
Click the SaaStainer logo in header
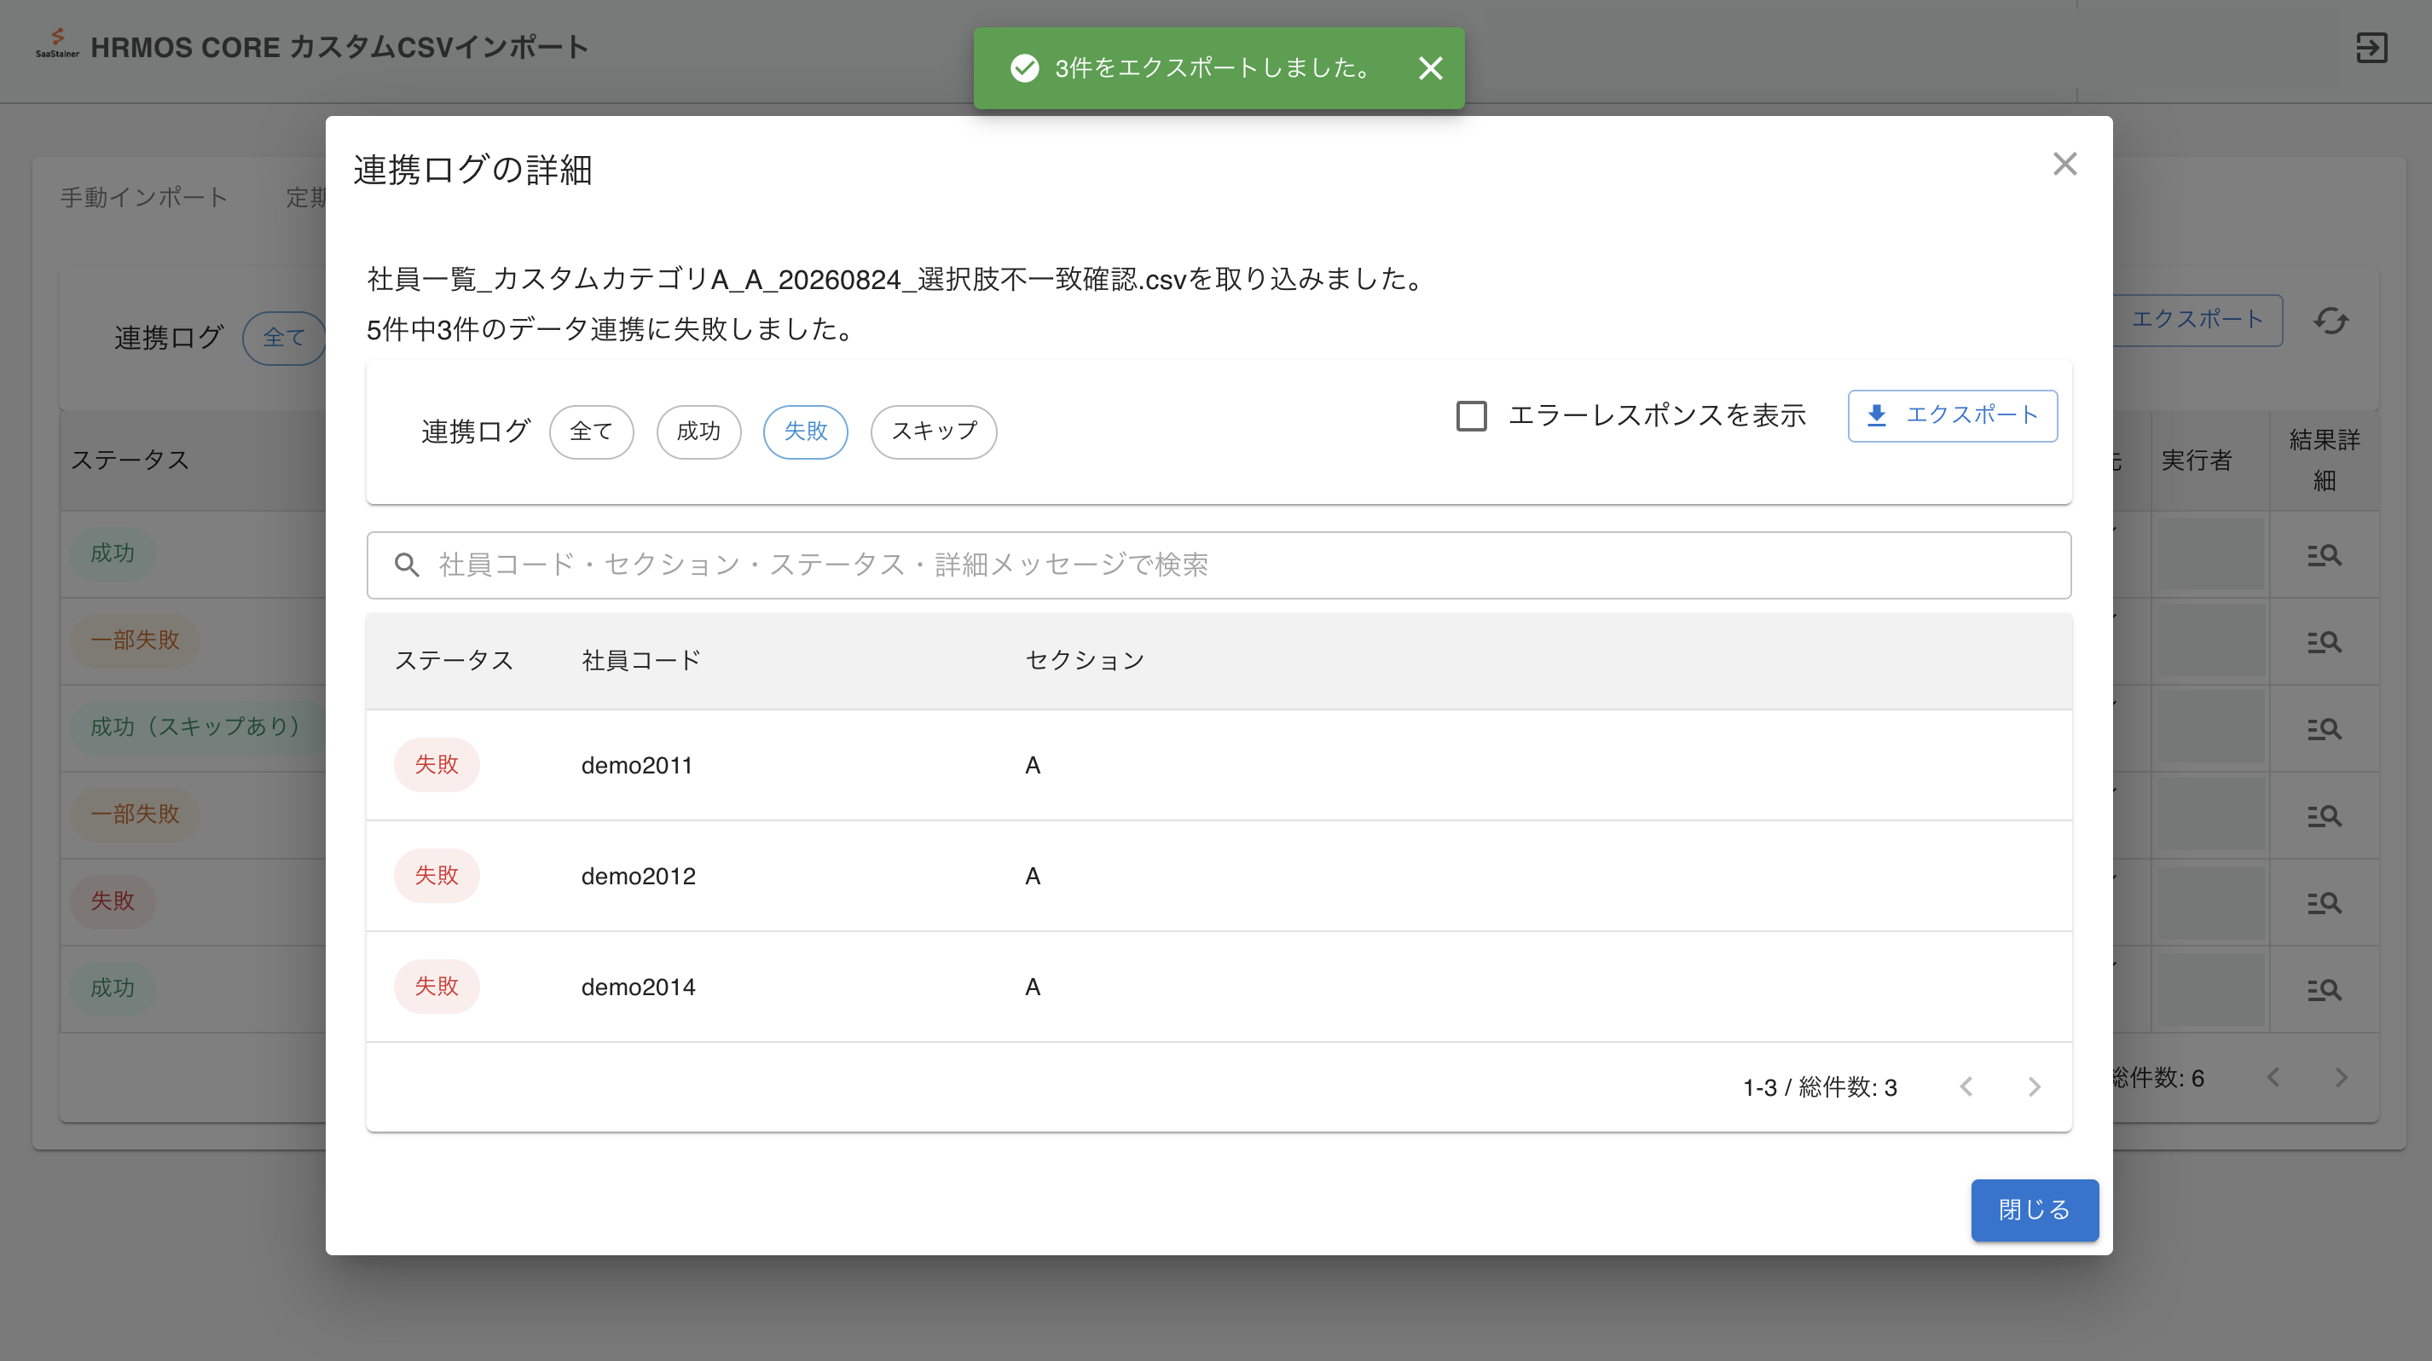(56, 43)
